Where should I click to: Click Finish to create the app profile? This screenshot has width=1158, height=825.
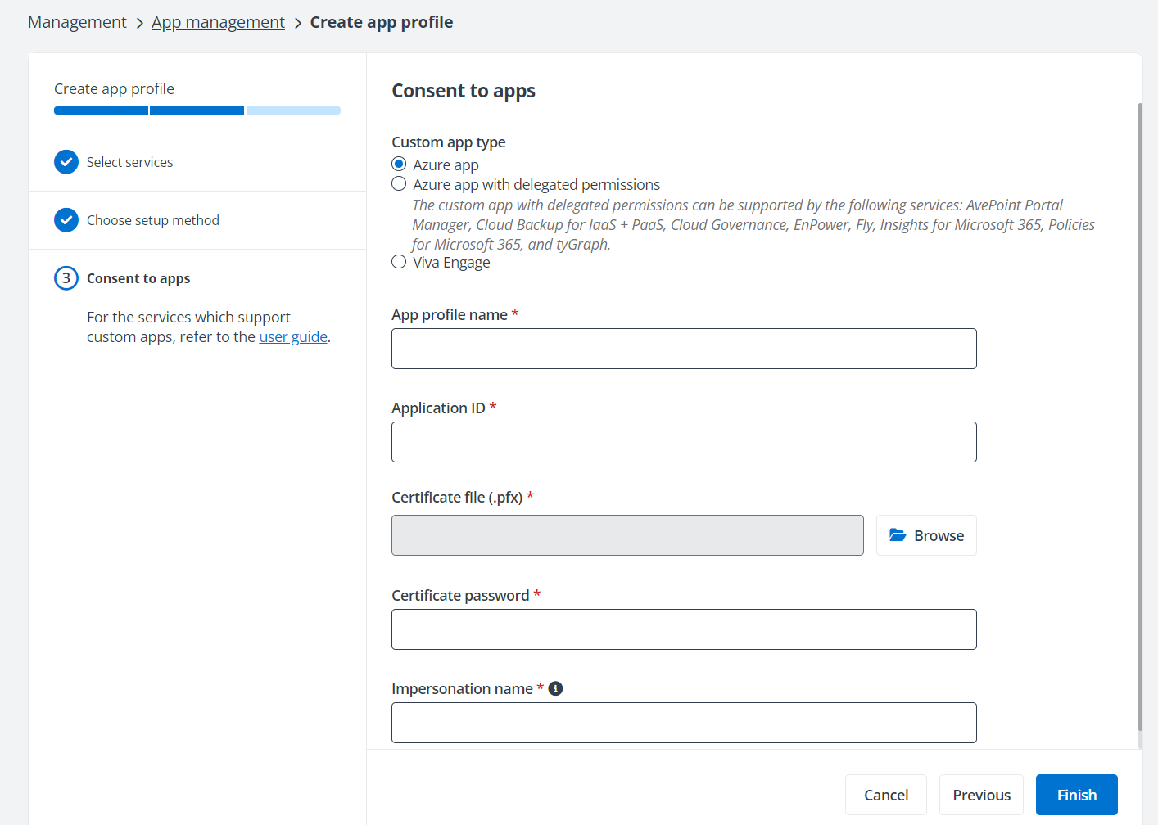click(x=1076, y=794)
